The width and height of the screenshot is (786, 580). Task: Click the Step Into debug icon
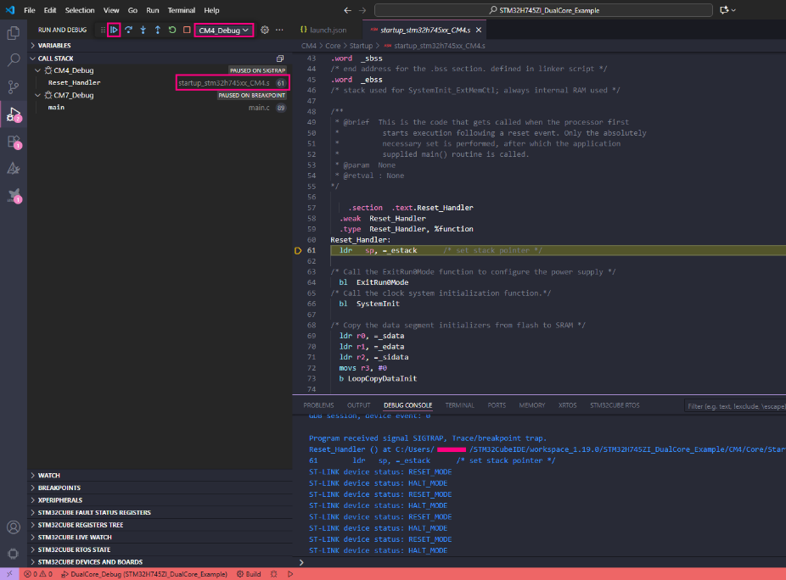tap(143, 30)
